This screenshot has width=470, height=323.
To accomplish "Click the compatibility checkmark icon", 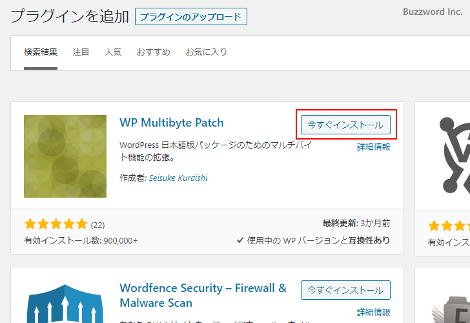I will pyautogui.click(x=240, y=240).
